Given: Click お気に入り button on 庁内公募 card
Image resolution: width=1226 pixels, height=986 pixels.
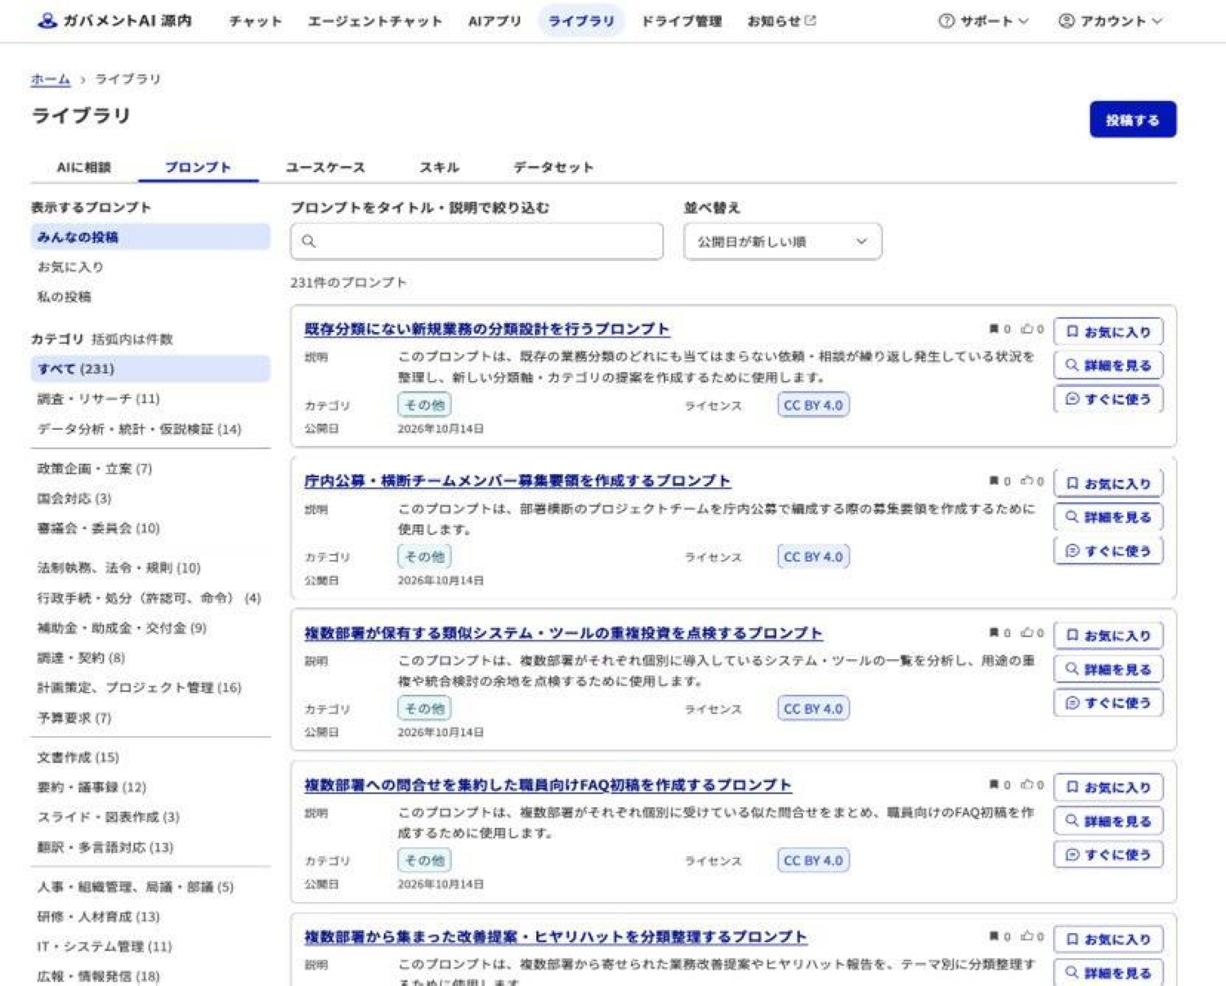Looking at the screenshot, I should tap(1108, 483).
